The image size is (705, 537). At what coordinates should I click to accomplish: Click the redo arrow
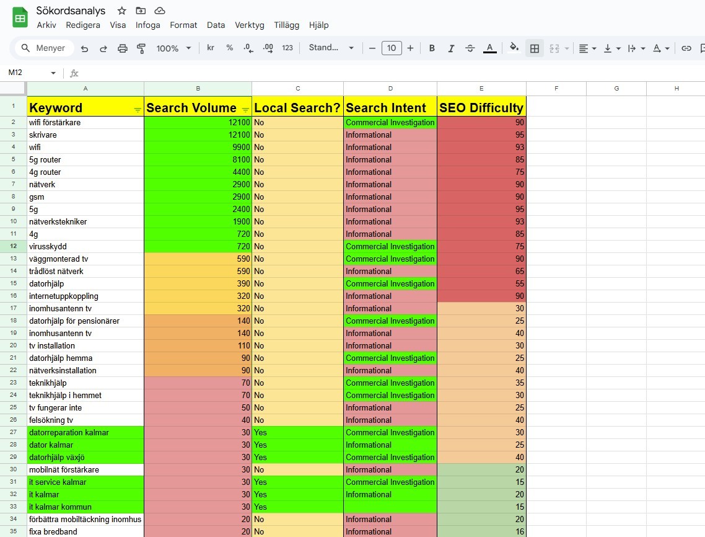pos(103,48)
